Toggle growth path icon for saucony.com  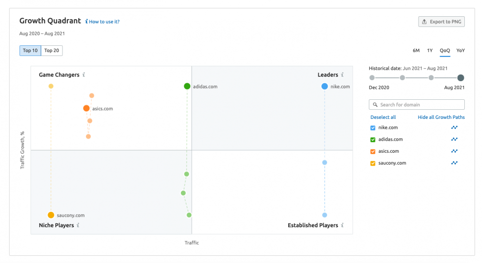point(454,163)
